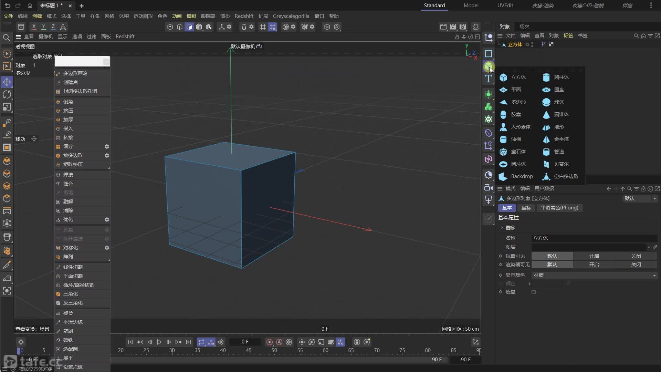The height and width of the screenshot is (372, 661).
Task: Open the 坐标 coordinates tab
Action: click(526, 208)
